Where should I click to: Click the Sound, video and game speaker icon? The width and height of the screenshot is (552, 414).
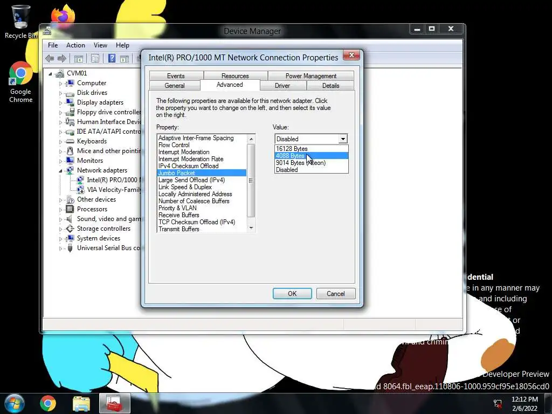click(x=70, y=219)
